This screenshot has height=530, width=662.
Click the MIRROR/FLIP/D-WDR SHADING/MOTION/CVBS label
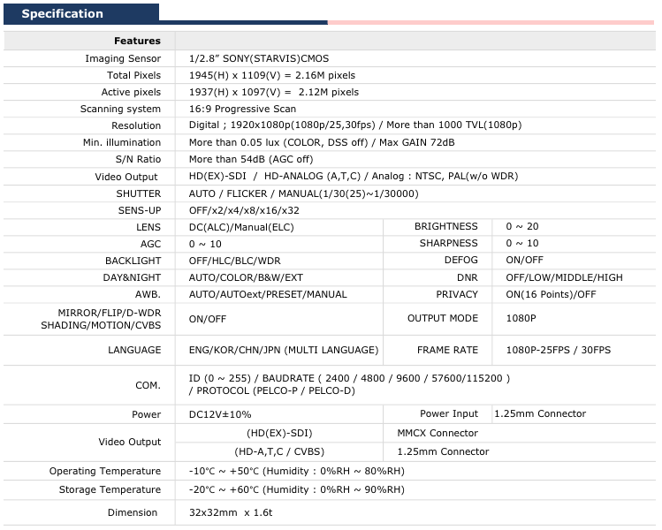101,319
